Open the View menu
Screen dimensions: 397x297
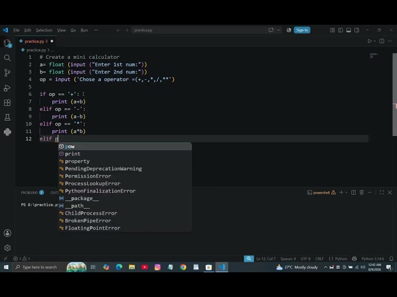click(x=61, y=30)
